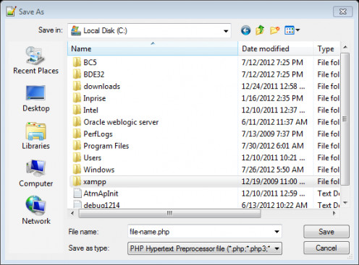Open Network location
Screen dimensions: 359x265
35,211
